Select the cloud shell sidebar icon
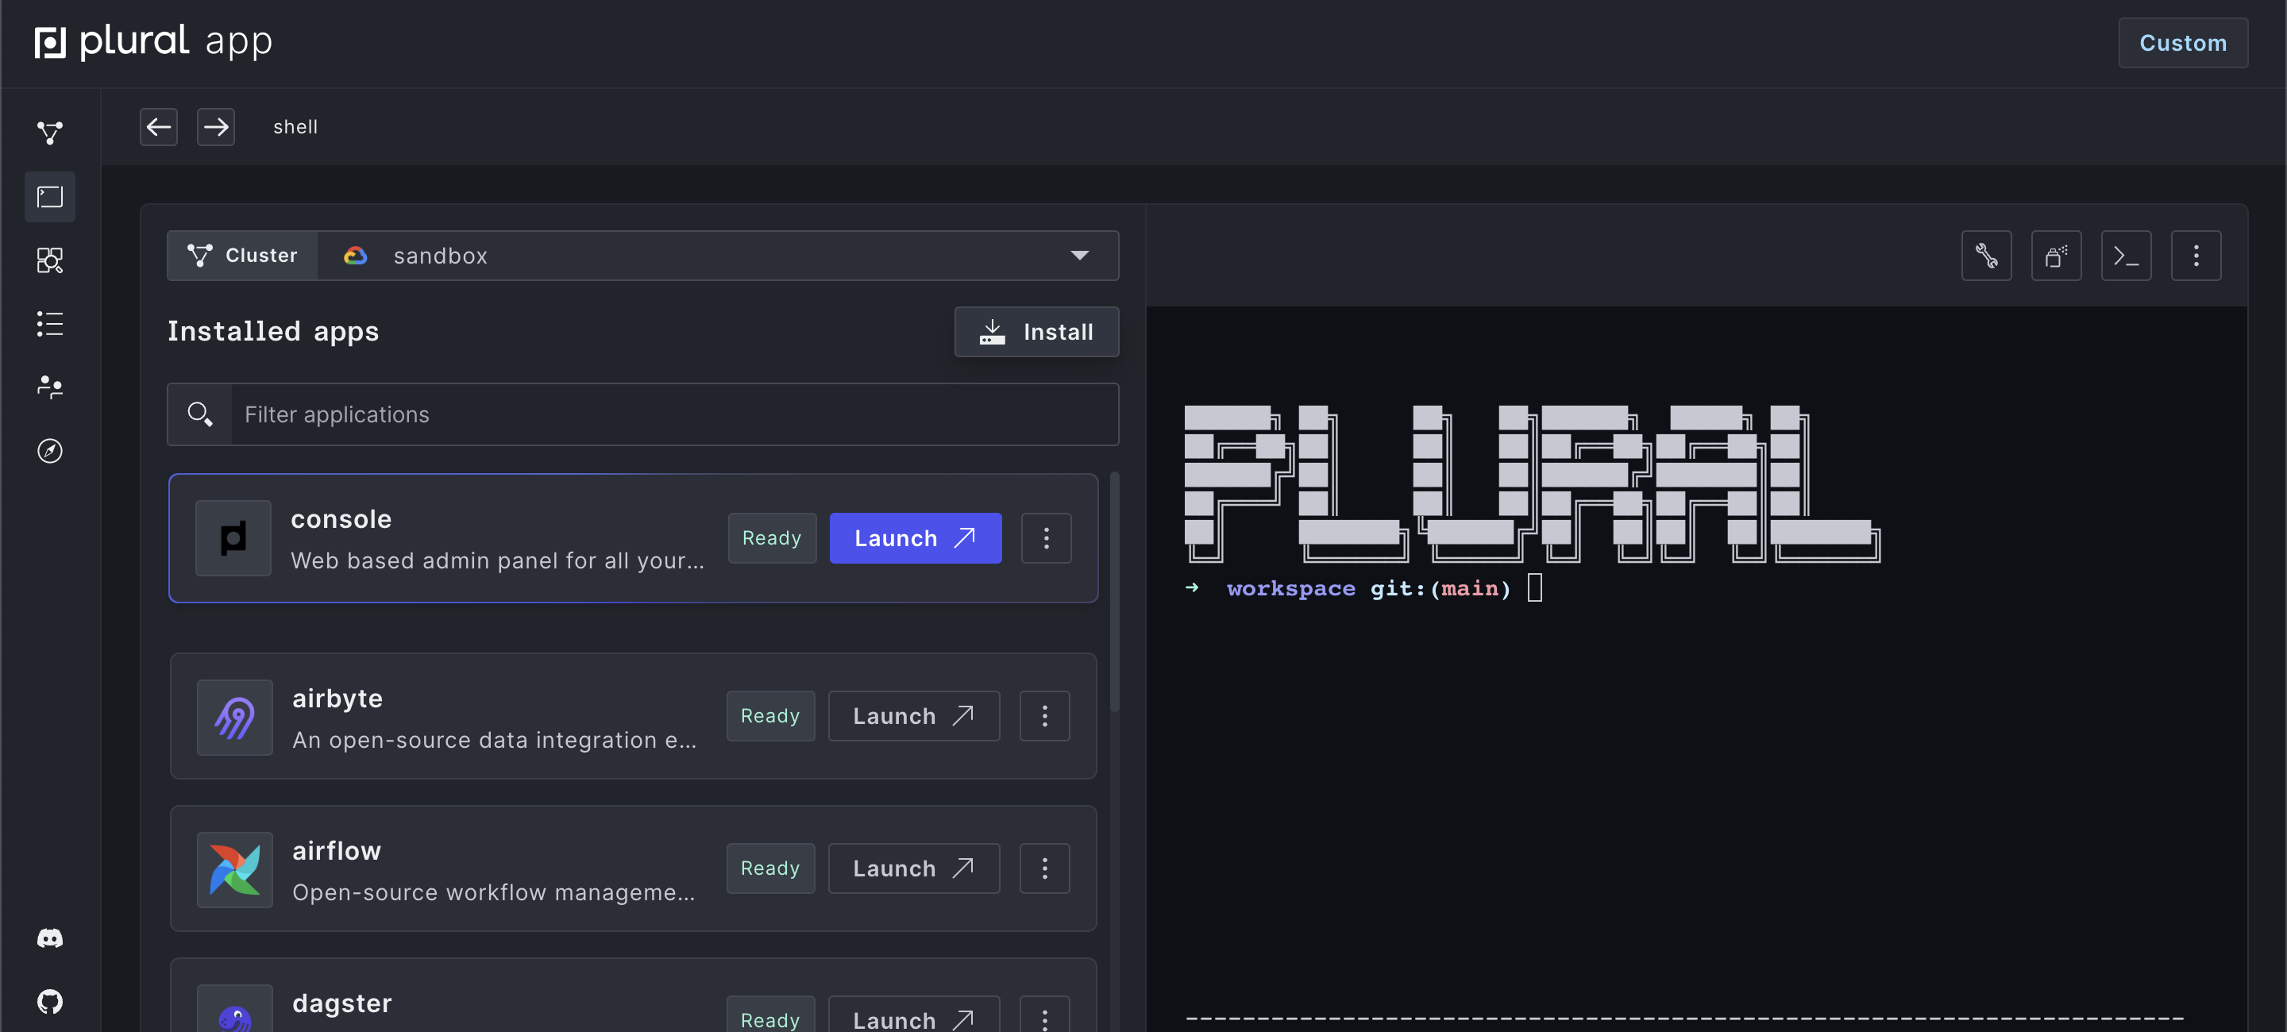The image size is (2287, 1032). click(x=50, y=197)
